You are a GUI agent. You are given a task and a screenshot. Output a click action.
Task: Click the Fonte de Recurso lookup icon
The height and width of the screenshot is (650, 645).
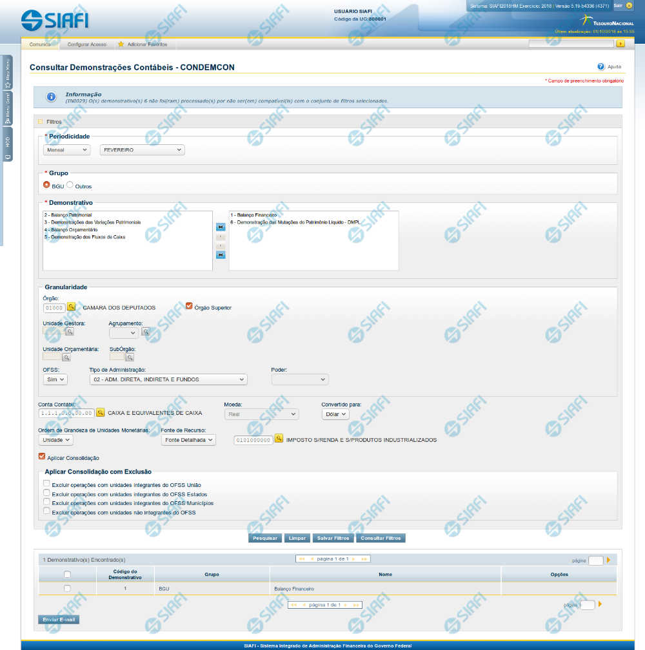pyautogui.click(x=279, y=439)
